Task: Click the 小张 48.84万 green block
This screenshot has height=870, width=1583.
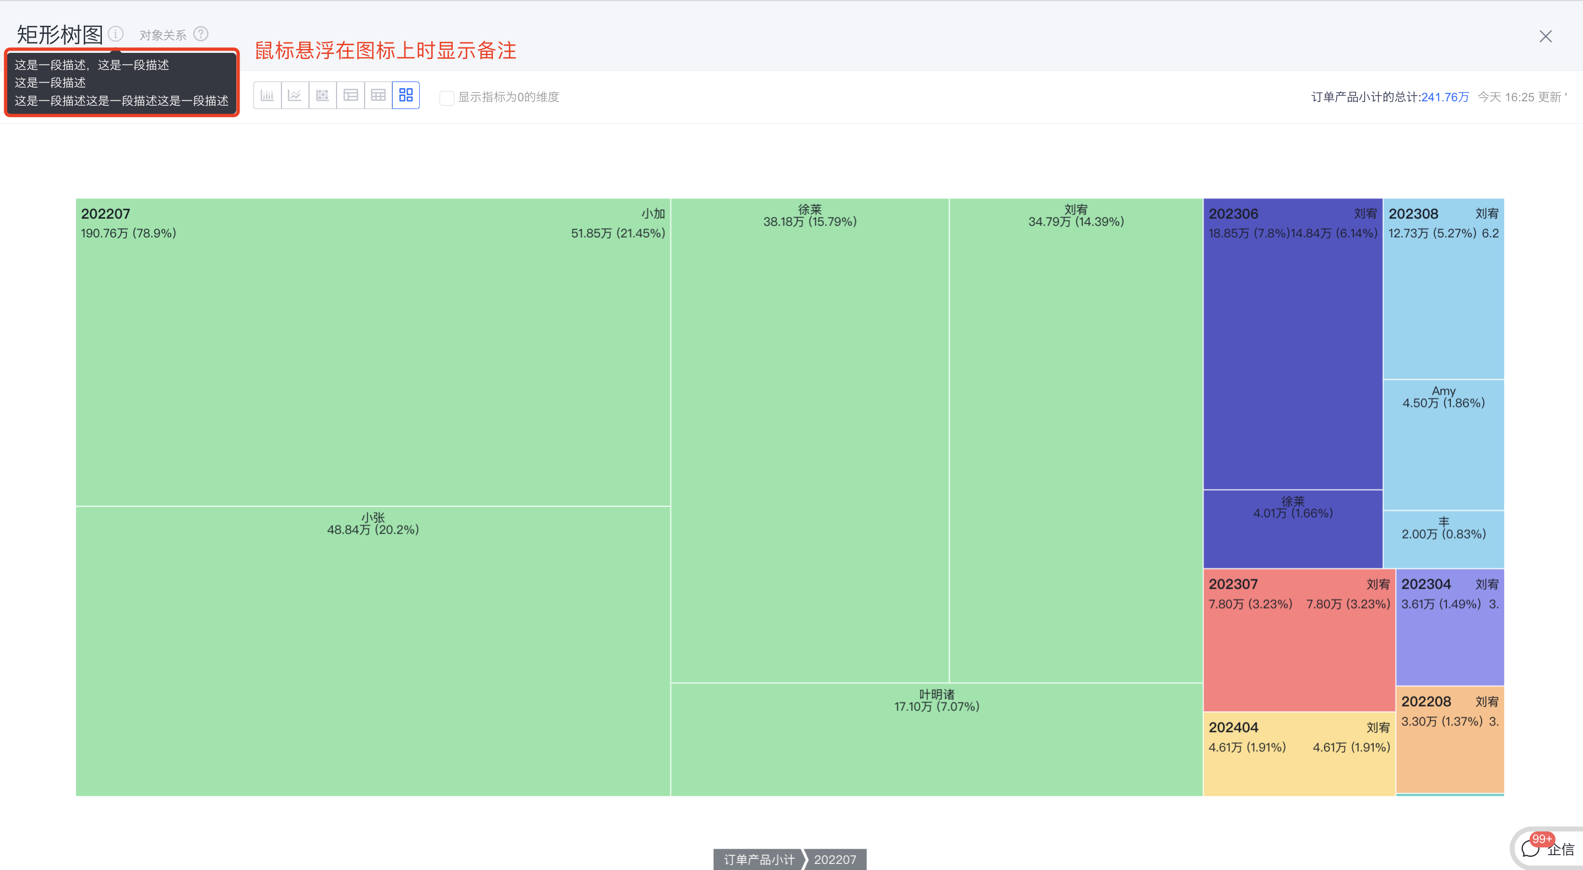Action: click(x=372, y=651)
